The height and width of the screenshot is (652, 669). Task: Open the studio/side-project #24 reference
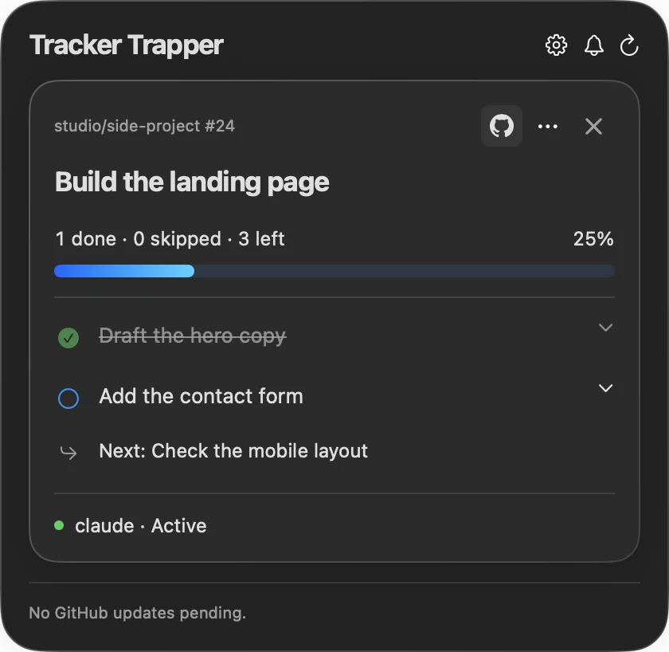(144, 126)
